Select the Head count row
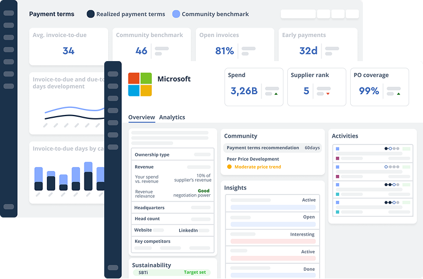Image resolution: width=423 pixels, height=279 pixels. (173, 218)
